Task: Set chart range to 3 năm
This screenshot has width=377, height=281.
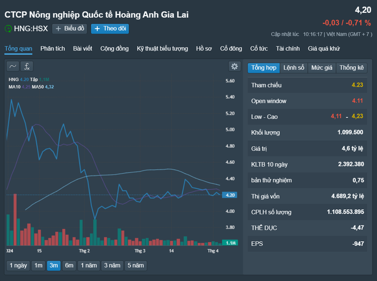Action: (112, 266)
